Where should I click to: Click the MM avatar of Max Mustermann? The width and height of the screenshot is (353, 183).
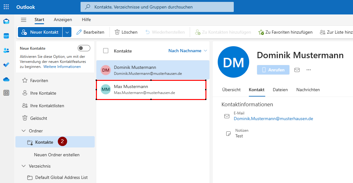(x=106, y=89)
